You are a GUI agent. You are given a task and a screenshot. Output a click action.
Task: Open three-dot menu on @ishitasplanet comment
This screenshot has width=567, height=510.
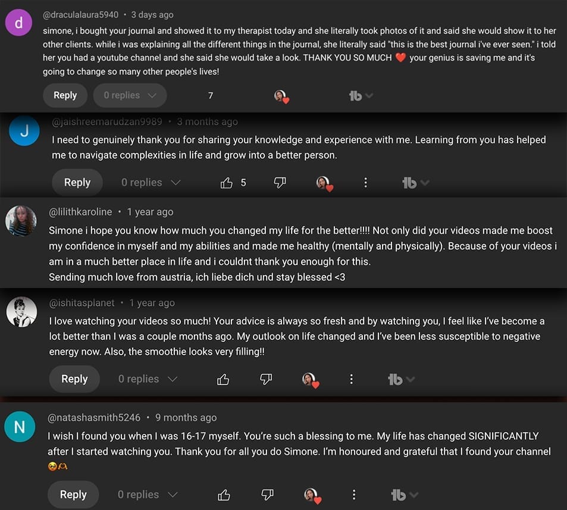click(352, 379)
